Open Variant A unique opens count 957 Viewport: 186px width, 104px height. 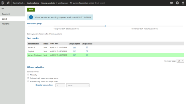coord(74,55)
